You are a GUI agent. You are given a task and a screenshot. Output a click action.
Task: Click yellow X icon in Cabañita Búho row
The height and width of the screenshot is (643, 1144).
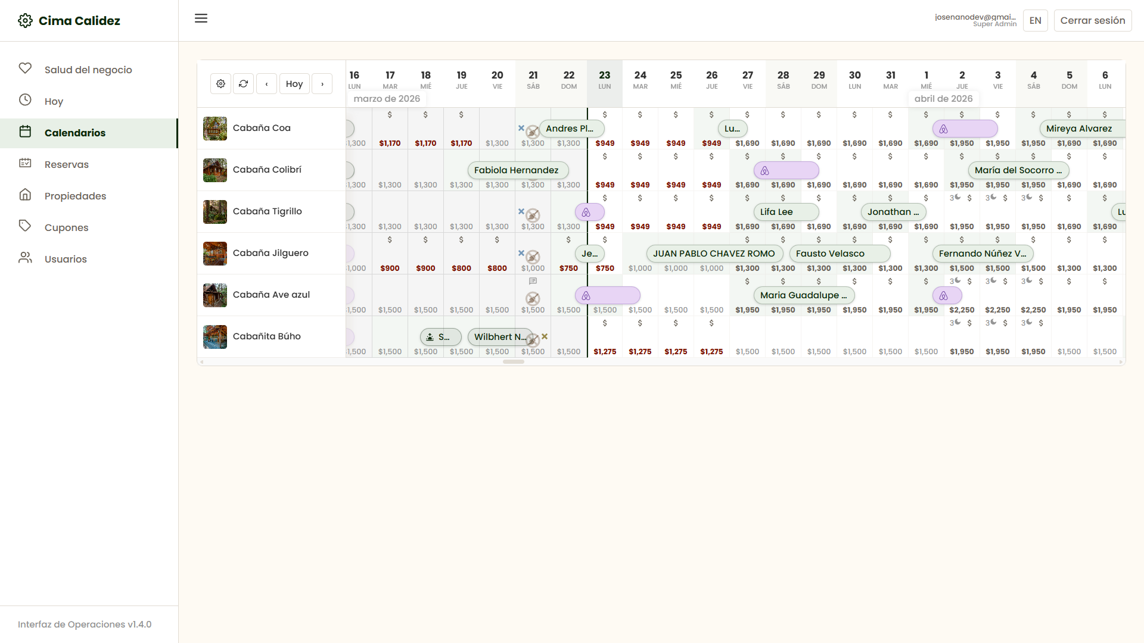(x=545, y=336)
